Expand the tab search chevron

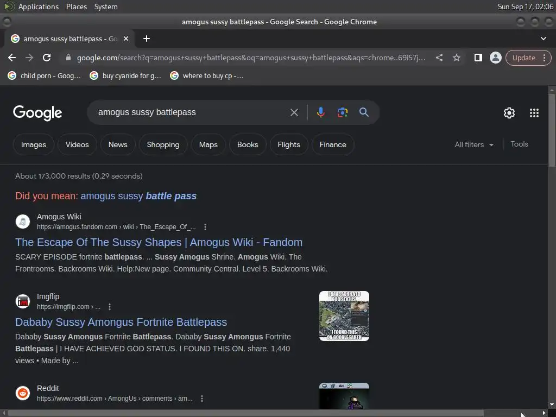click(x=543, y=39)
